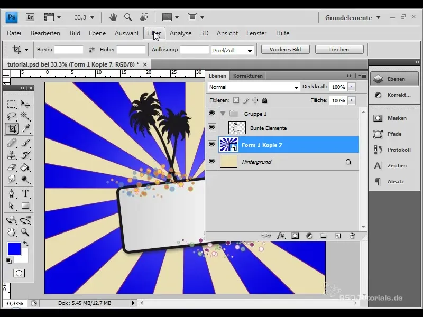This screenshot has width=423, height=317.
Task: Open the Protokoll panel button
Action: (x=393, y=150)
